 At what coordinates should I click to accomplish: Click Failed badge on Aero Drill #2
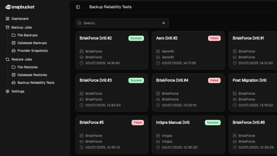coord(214,38)
